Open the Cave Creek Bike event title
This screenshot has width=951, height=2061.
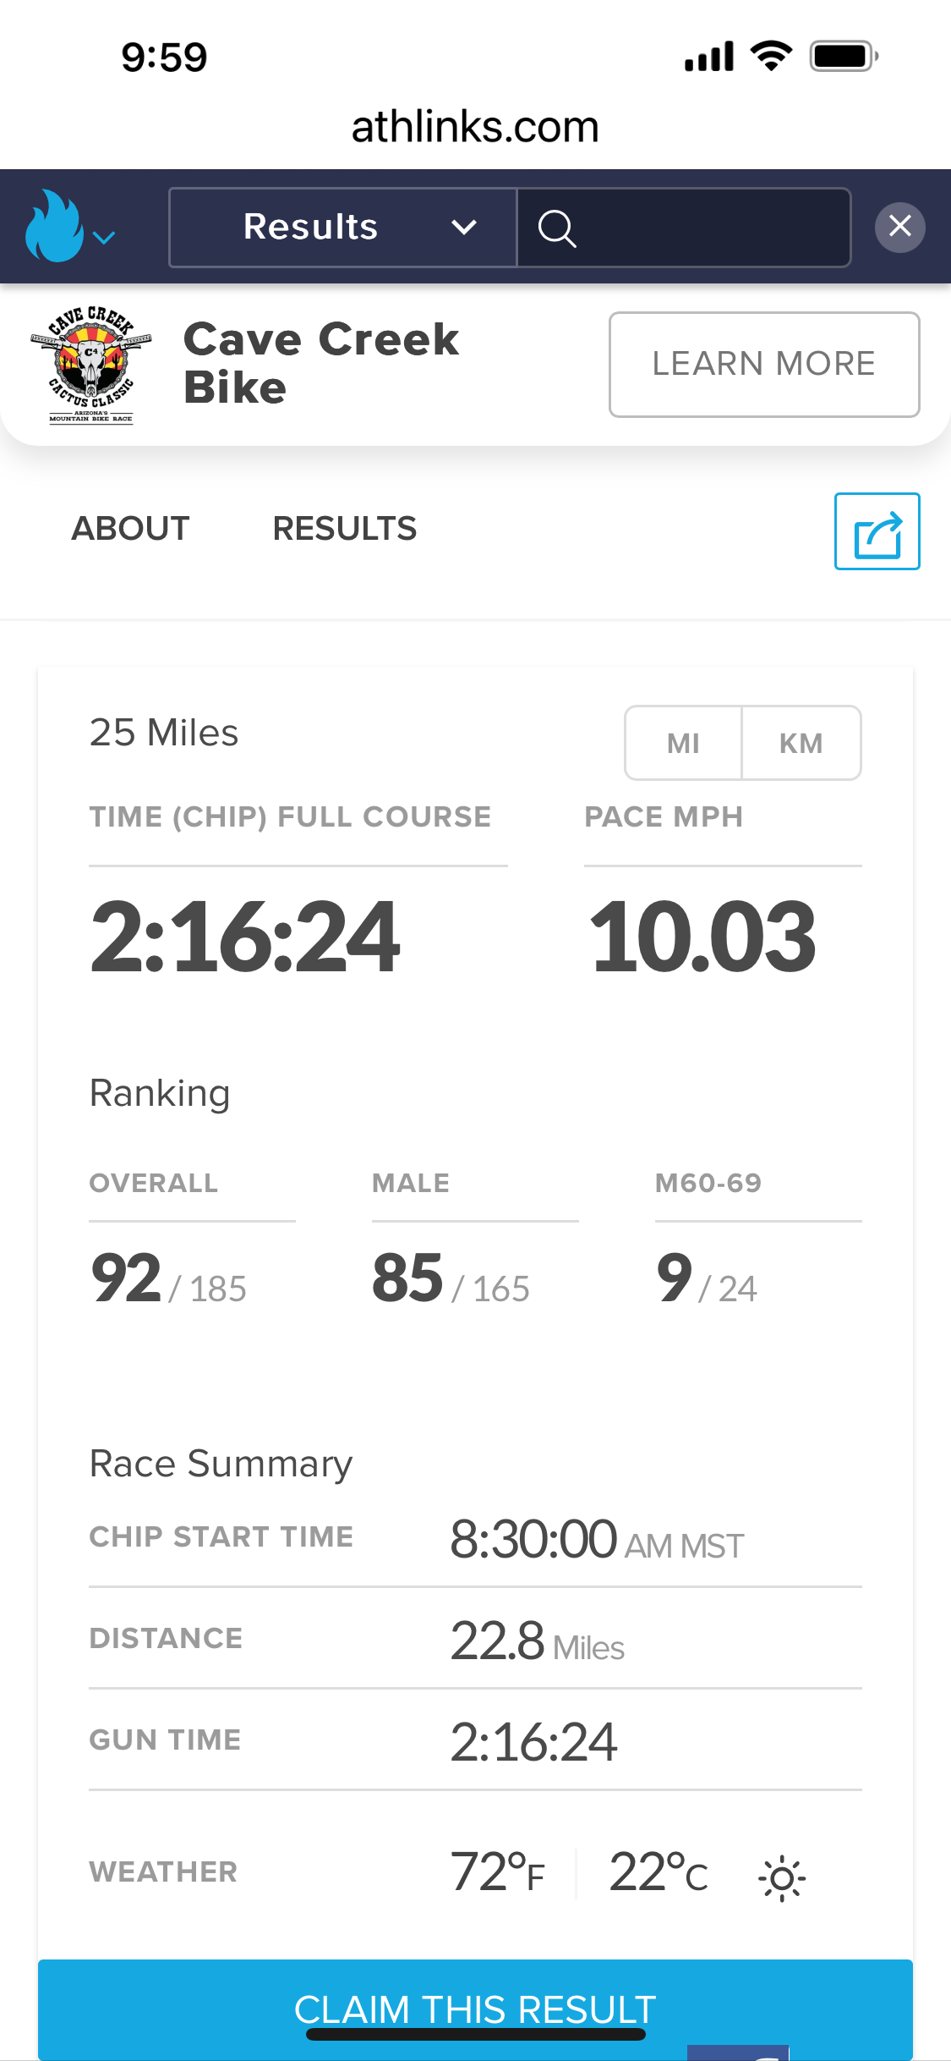(321, 363)
